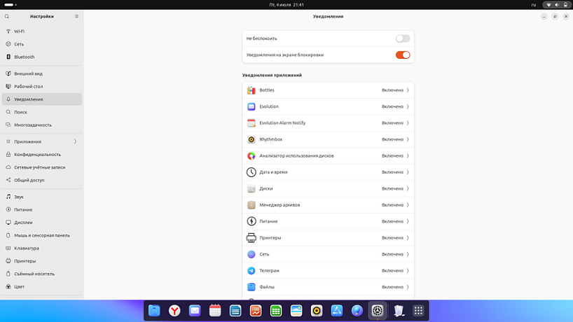Select 'Wi-Fi' in the sidebar
The height and width of the screenshot is (322, 573).
20,31
